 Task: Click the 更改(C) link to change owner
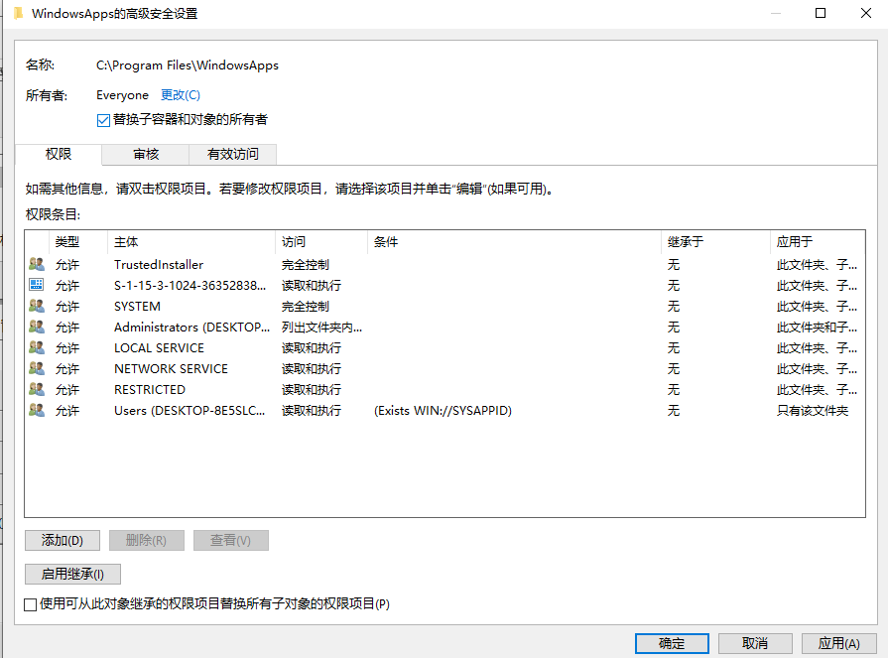[x=180, y=95]
